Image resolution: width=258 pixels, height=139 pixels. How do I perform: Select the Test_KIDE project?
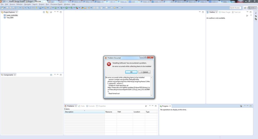point(10,17)
